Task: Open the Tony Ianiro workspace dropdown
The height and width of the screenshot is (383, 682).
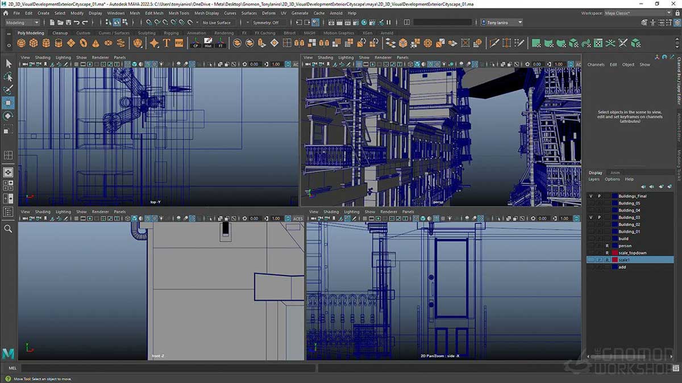Action: (x=500, y=22)
